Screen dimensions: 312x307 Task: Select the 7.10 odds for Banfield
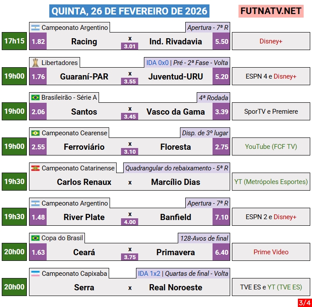pos(221,217)
